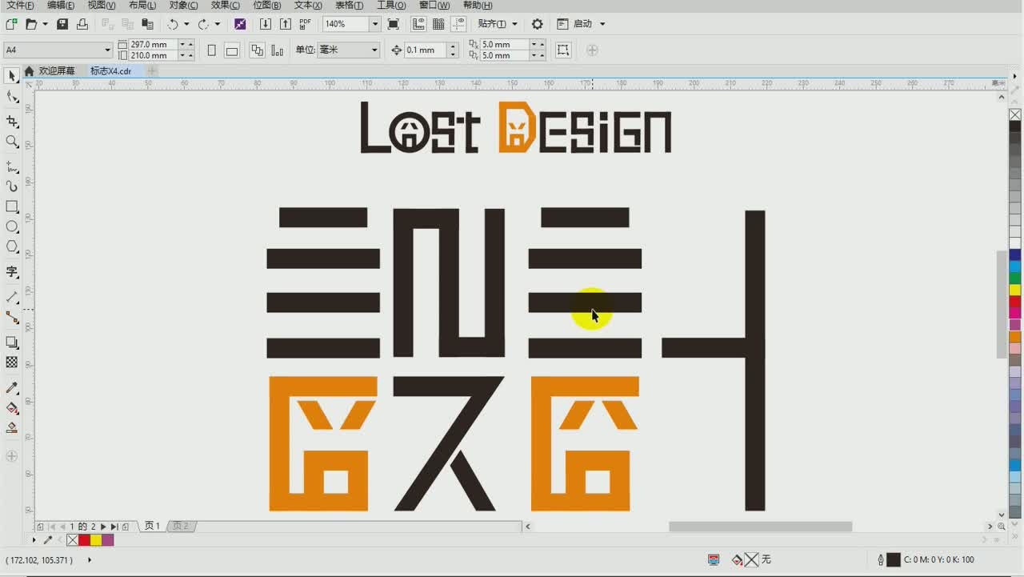Image resolution: width=1024 pixels, height=577 pixels.
Task: Add new document tab plus button
Action: pos(151,71)
